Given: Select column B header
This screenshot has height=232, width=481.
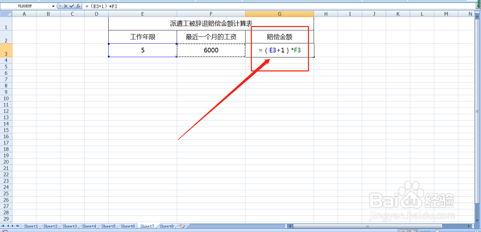Looking at the screenshot, I should 48,14.
